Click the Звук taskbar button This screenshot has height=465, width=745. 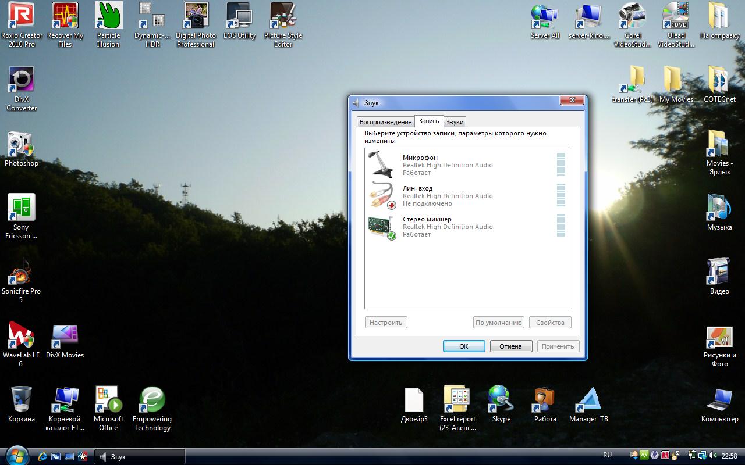click(140, 456)
